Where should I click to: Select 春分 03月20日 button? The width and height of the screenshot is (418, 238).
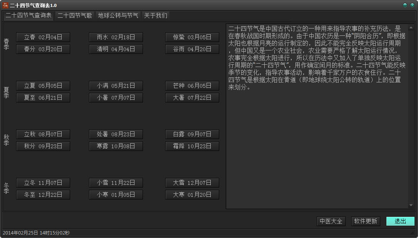pos(43,49)
